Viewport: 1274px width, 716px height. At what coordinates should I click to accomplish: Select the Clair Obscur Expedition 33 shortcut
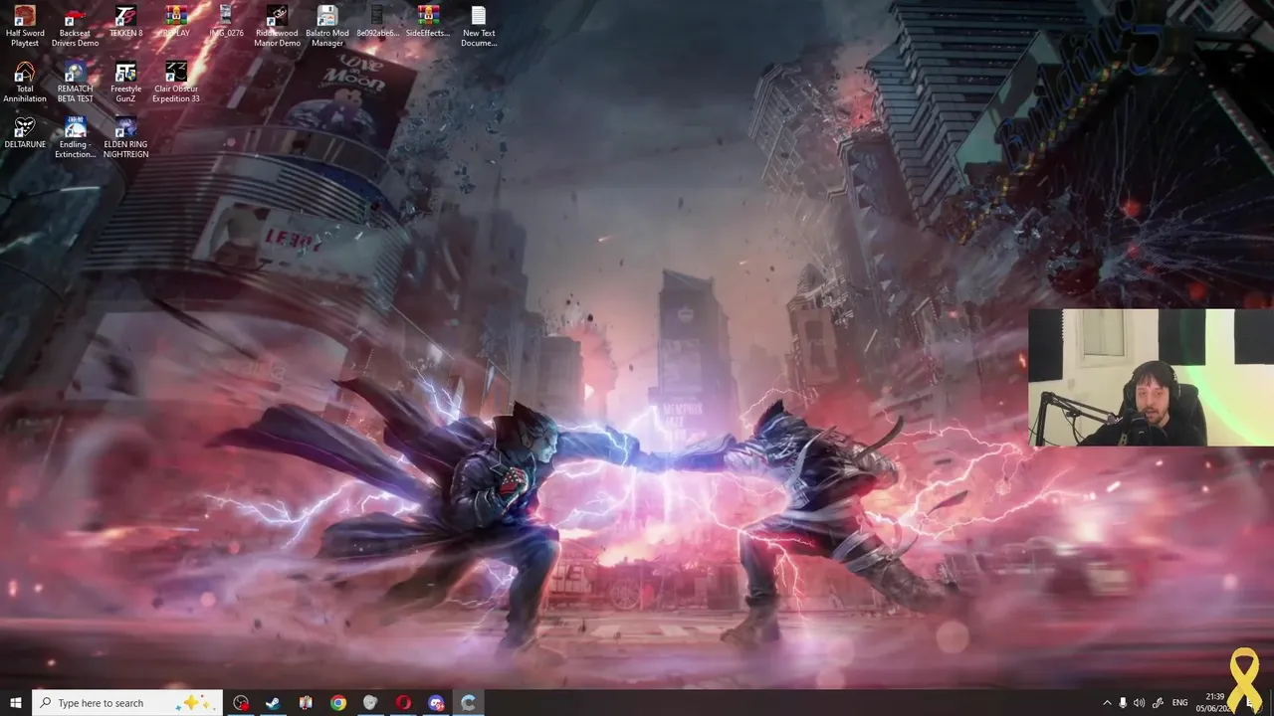coord(176,82)
